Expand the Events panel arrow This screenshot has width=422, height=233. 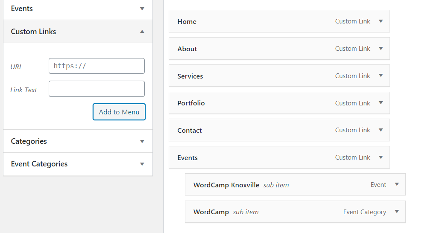(142, 9)
